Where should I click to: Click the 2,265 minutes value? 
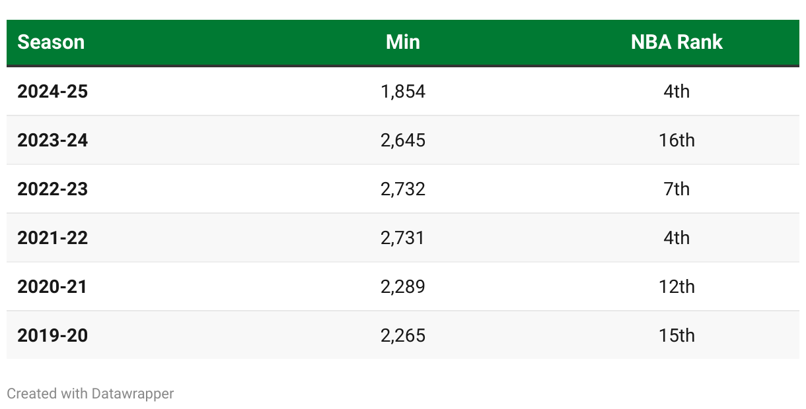pyautogui.click(x=403, y=336)
